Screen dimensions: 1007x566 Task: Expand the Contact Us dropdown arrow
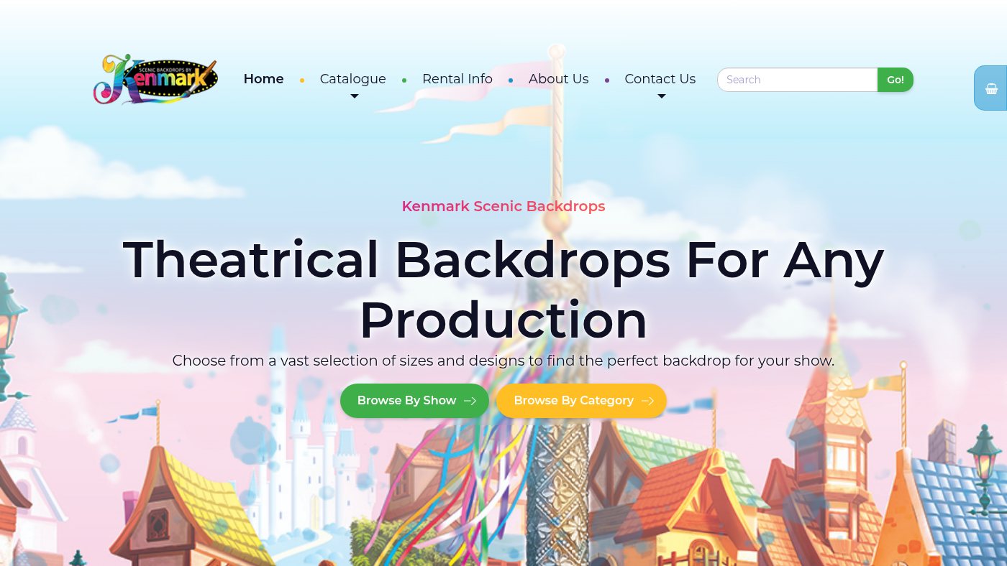point(661,96)
